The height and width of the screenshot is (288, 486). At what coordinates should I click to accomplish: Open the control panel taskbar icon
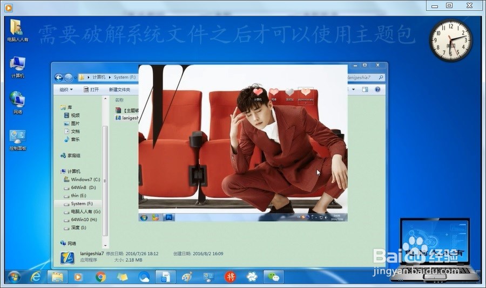click(208, 277)
